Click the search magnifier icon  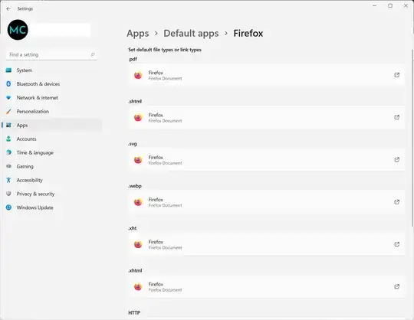point(93,54)
